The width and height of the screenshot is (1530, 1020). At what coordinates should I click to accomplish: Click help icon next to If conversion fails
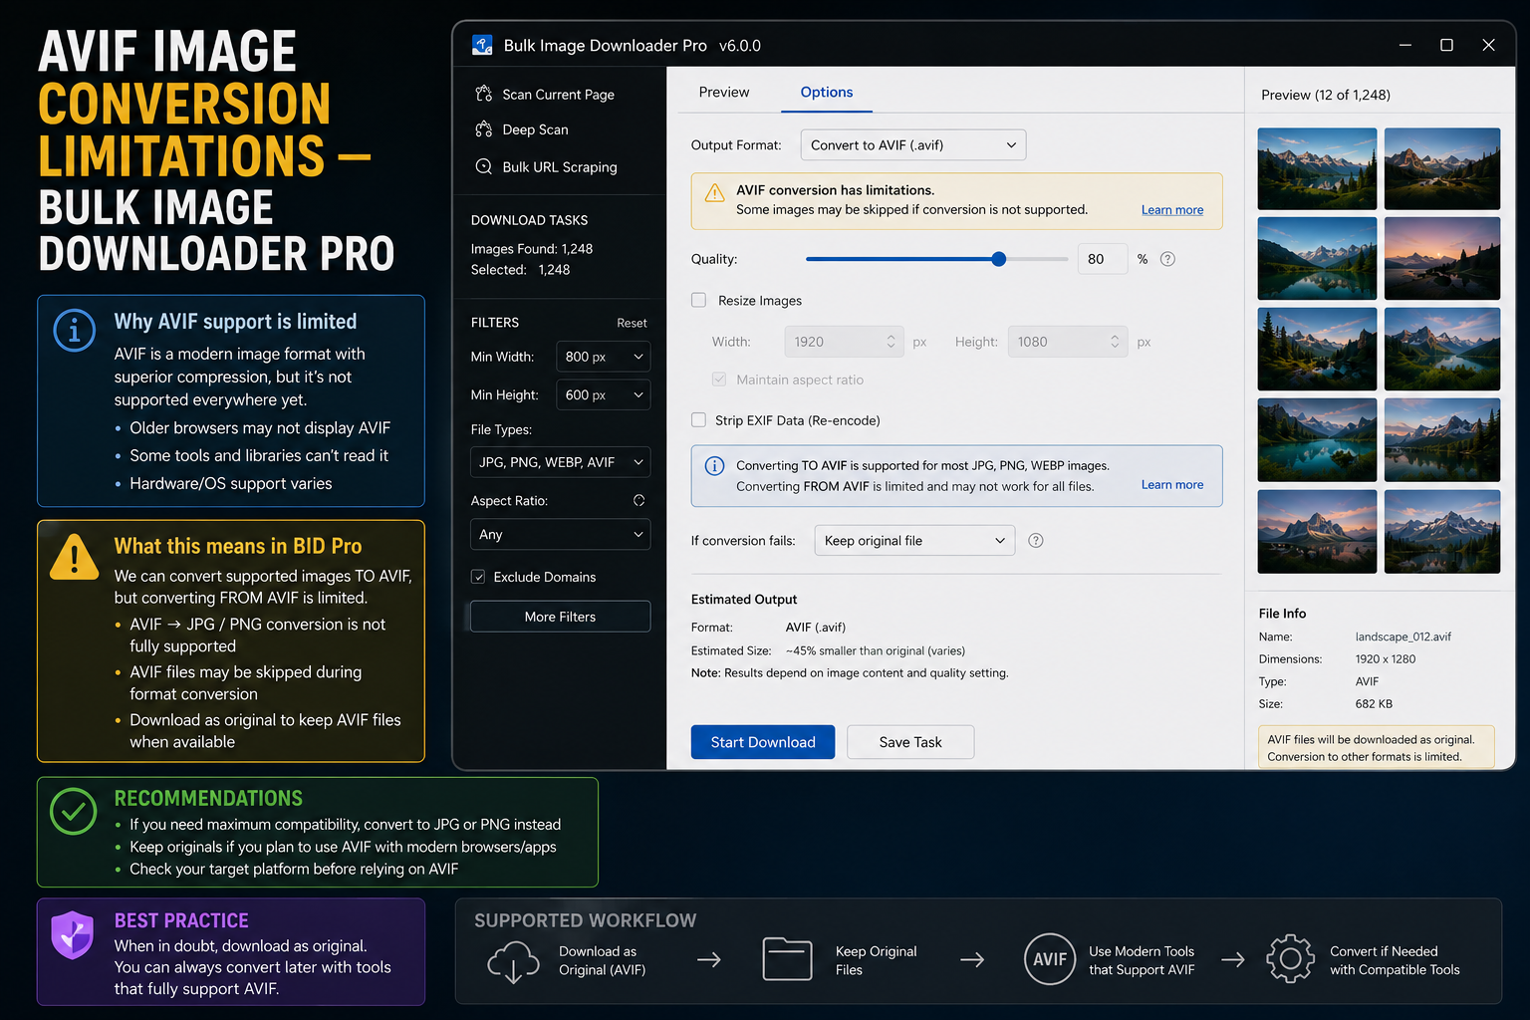click(x=1036, y=540)
